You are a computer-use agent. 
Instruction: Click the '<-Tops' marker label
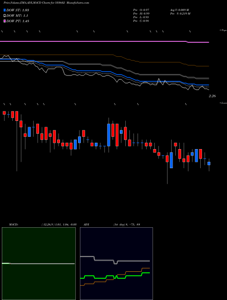coord(223,30)
